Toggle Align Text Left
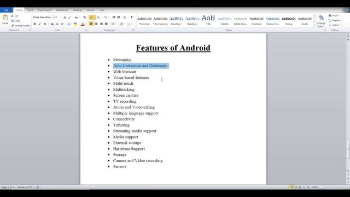 coord(91,24)
